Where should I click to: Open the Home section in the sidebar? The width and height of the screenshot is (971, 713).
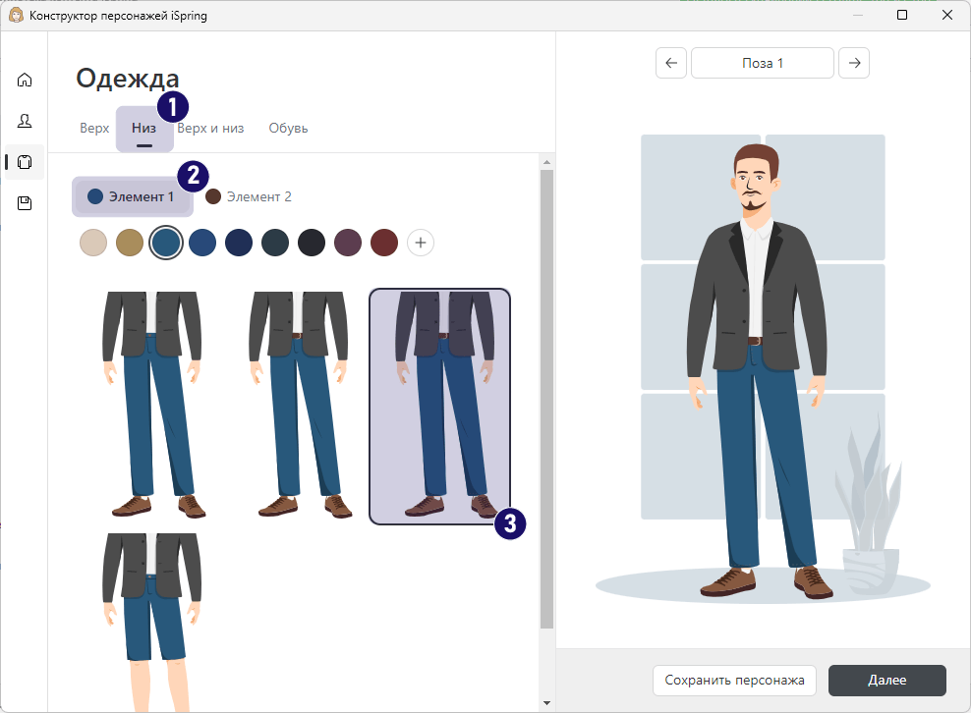click(x=24, y=80)
